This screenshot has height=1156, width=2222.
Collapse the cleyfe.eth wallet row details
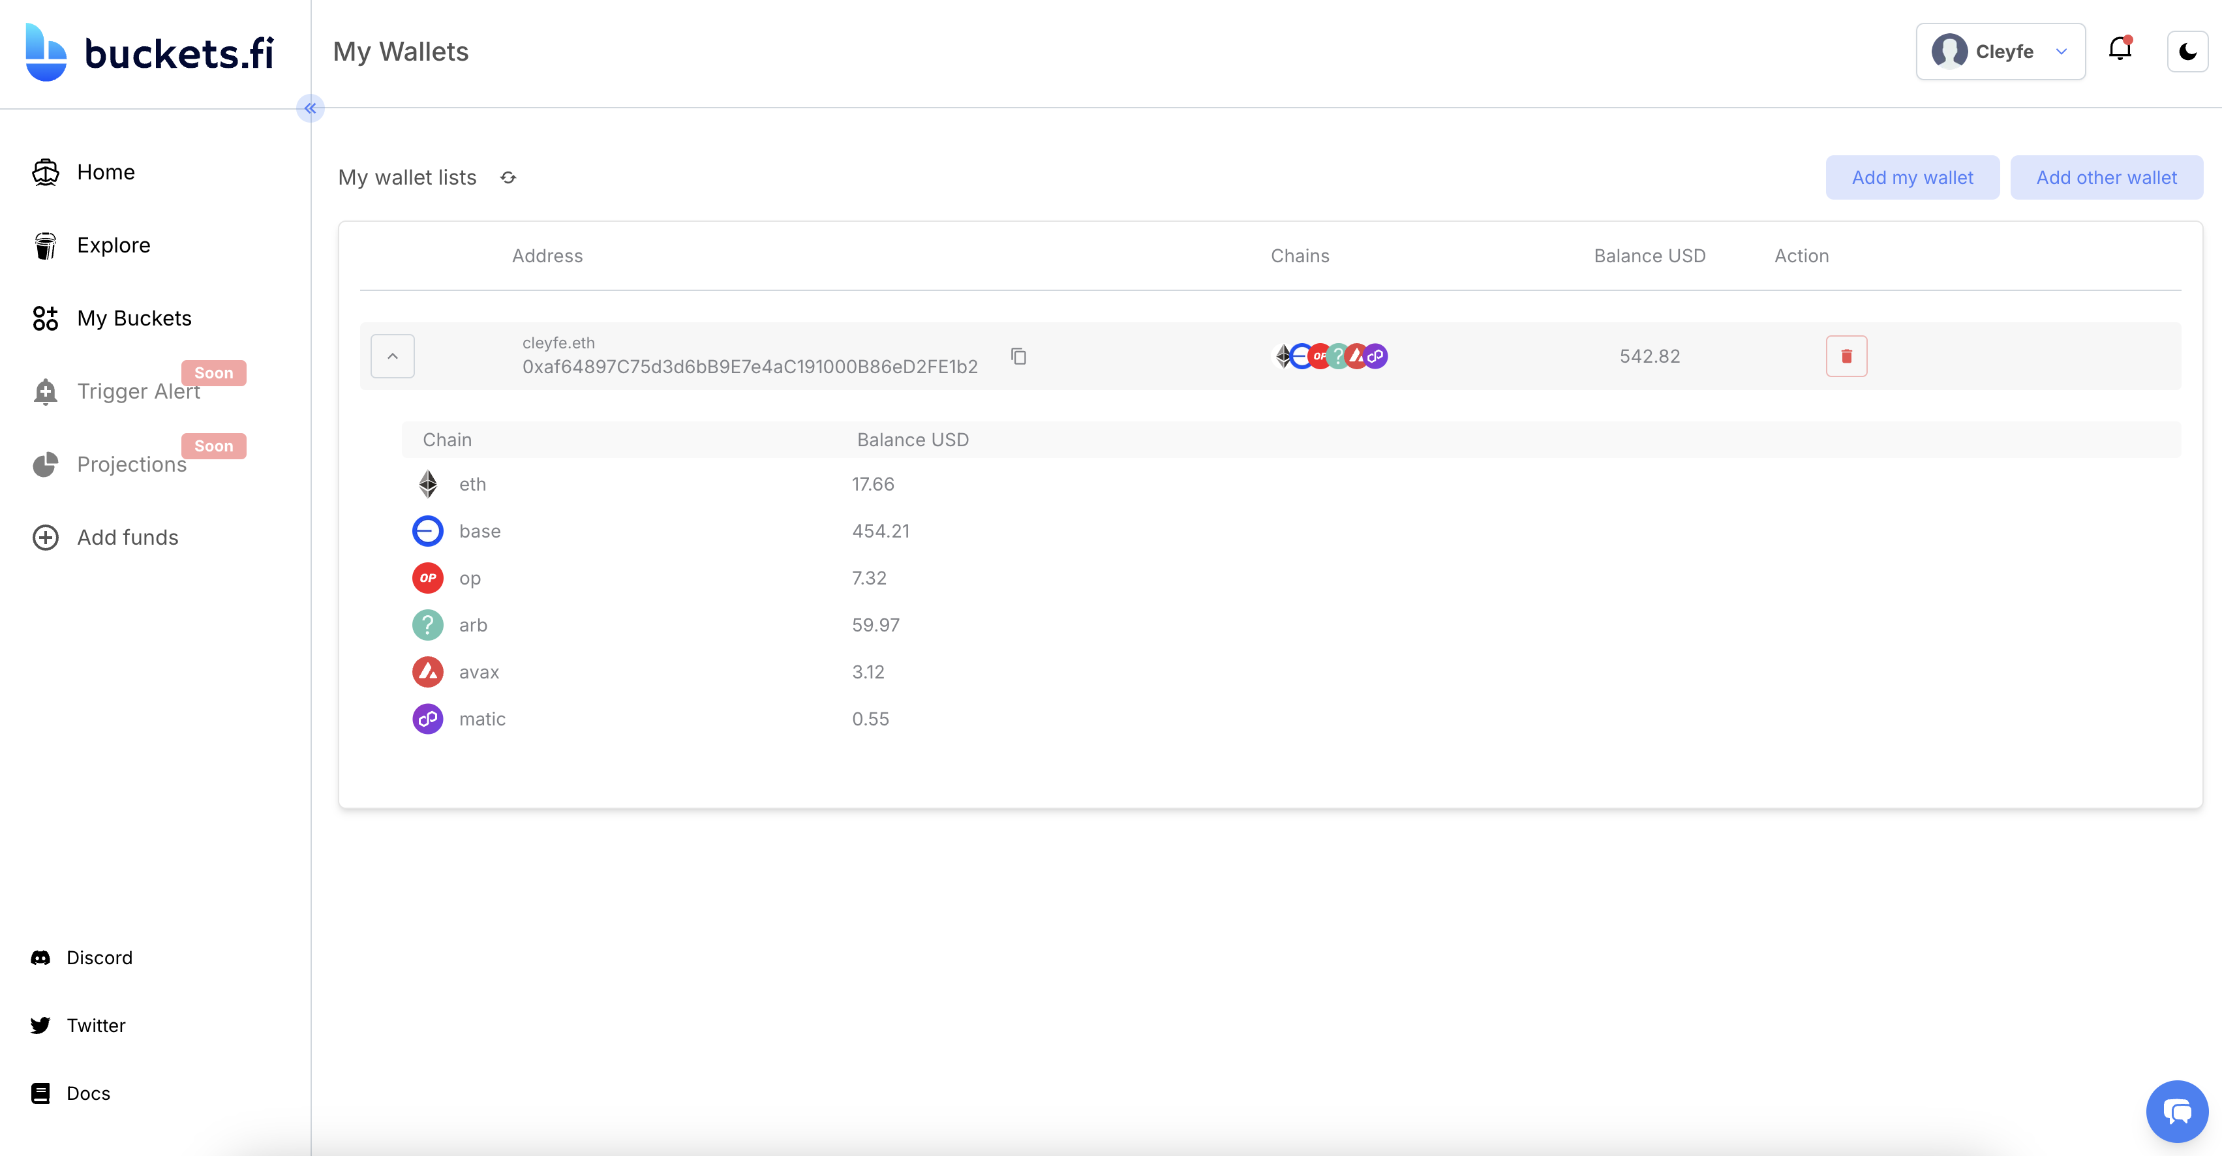(393, 356)
